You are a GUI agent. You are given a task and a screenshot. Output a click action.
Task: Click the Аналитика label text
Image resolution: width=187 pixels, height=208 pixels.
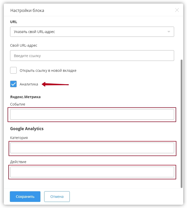click(29, 84)
